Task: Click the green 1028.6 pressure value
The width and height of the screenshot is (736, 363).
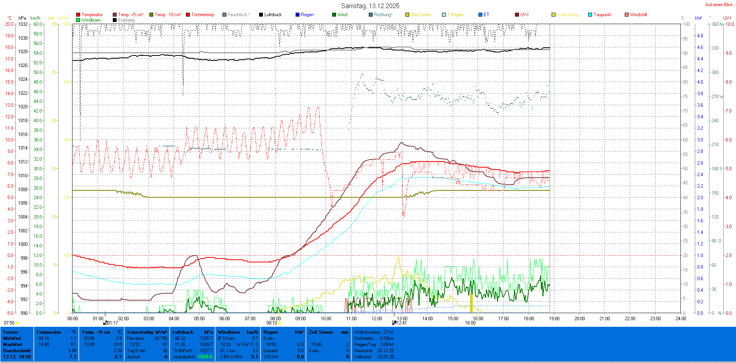Action: point(205,357)
